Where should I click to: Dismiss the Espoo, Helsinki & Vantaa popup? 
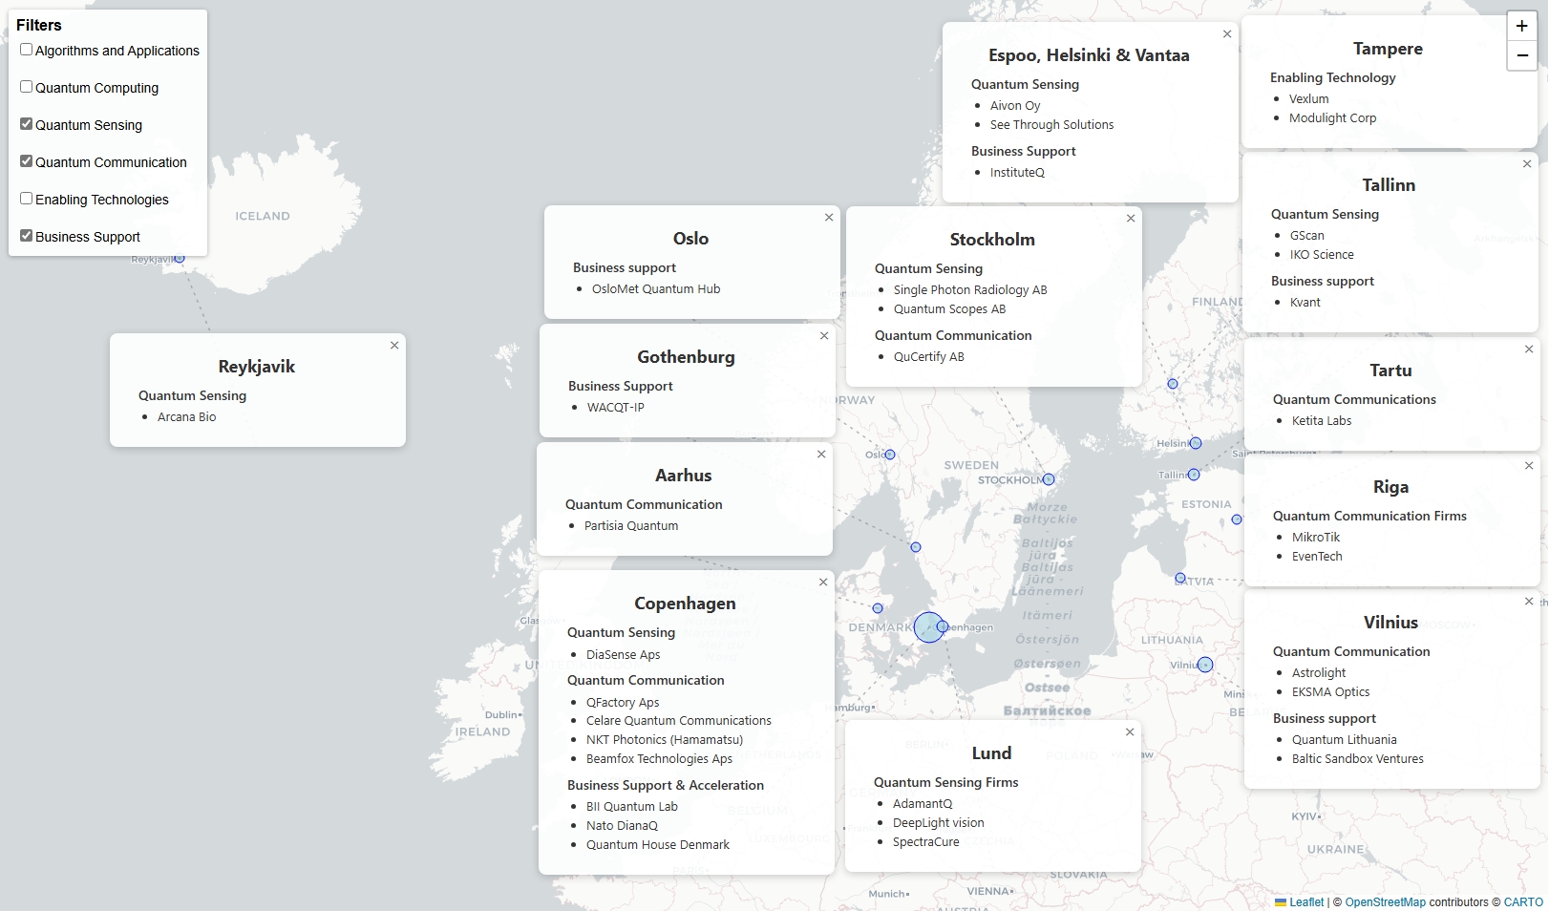[x=1227, y=34]
